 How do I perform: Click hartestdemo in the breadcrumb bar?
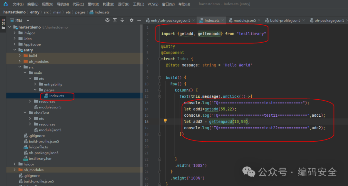click(15, 12)
